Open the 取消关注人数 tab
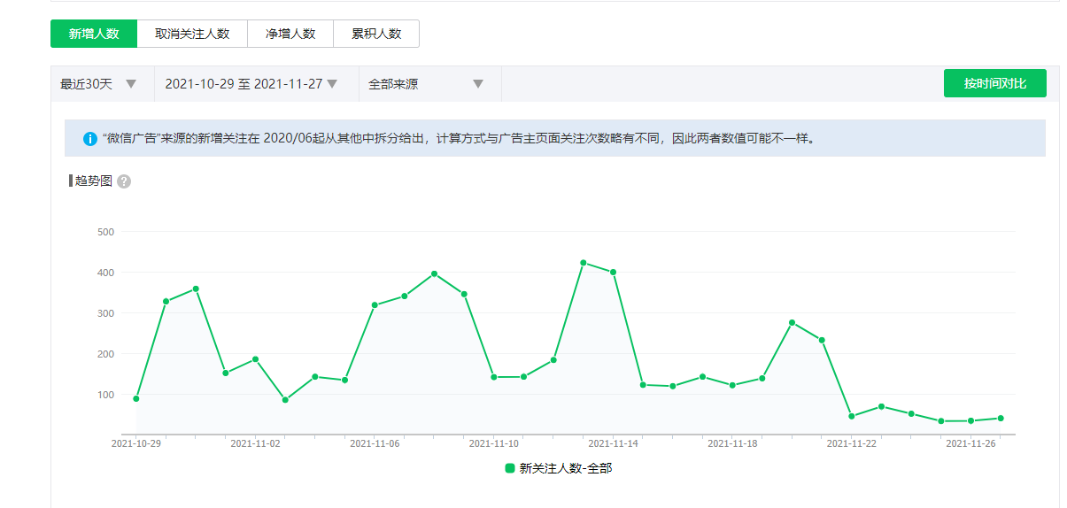 click(192, 34)
